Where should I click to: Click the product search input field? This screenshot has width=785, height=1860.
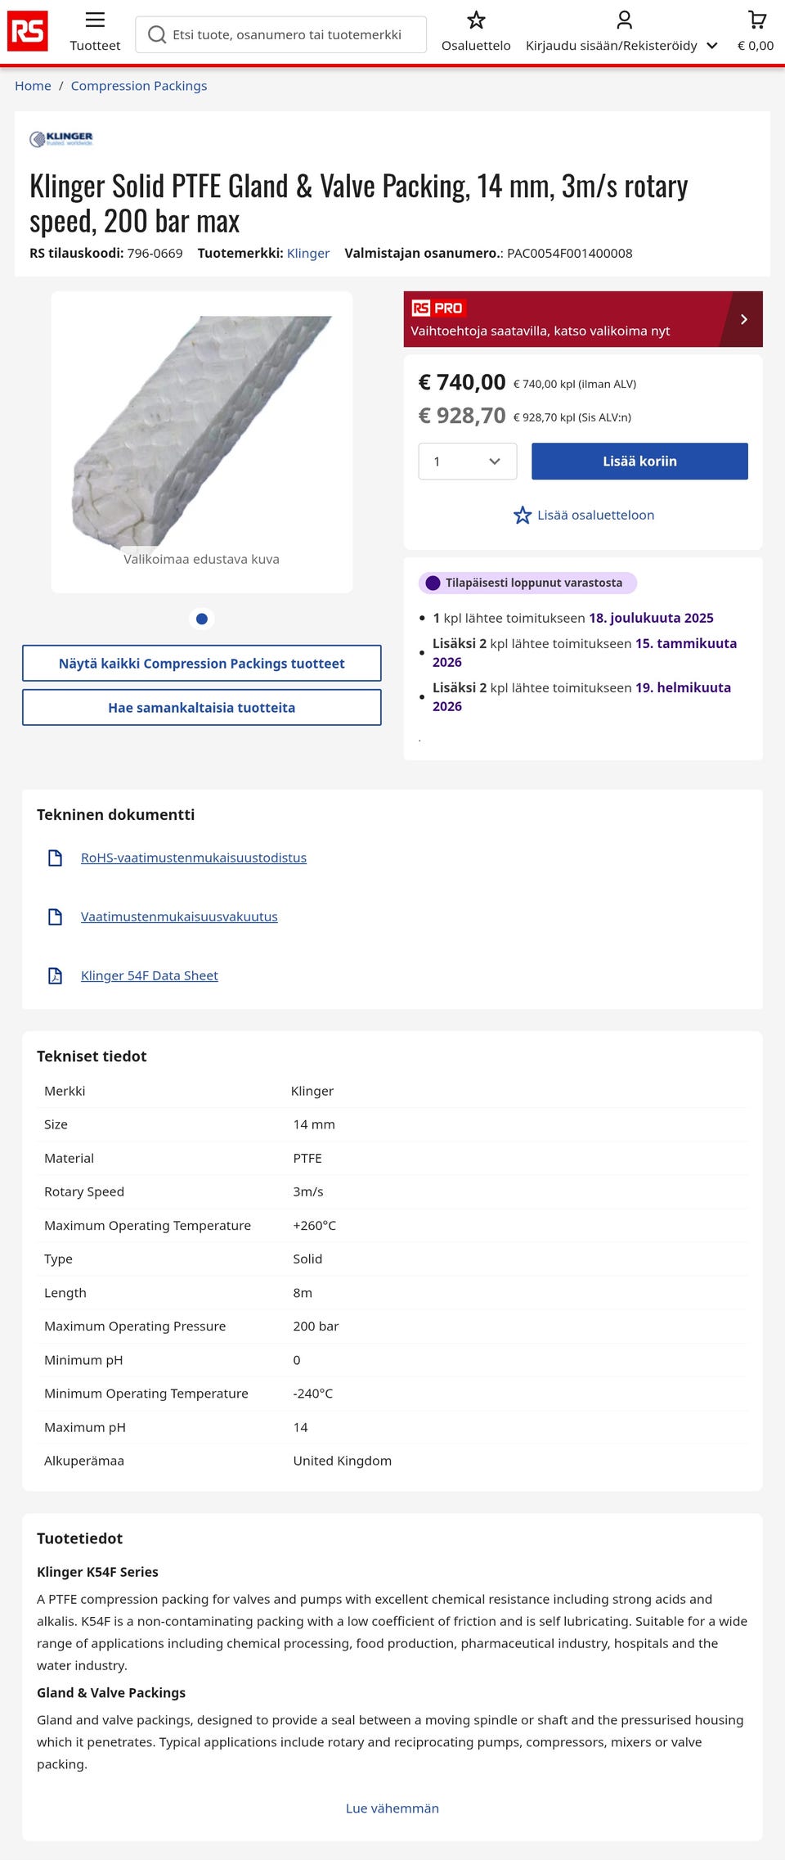(x=286, y=35)
